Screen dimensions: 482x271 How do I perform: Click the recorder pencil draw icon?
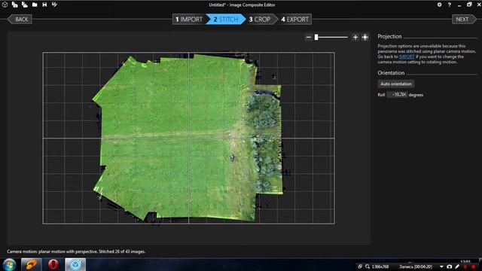(x=457, y=266)
